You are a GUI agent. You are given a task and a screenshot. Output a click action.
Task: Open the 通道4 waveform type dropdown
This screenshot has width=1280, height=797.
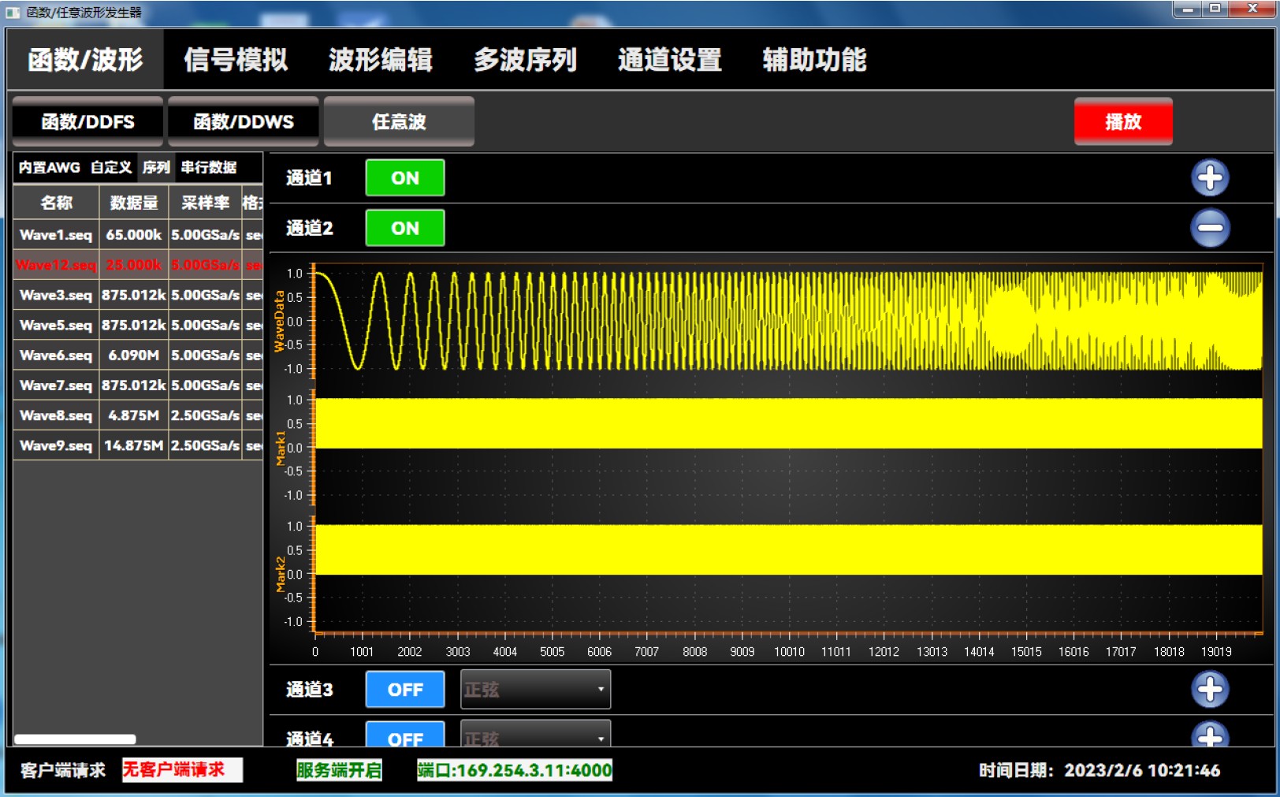click(x=535, y=735)
